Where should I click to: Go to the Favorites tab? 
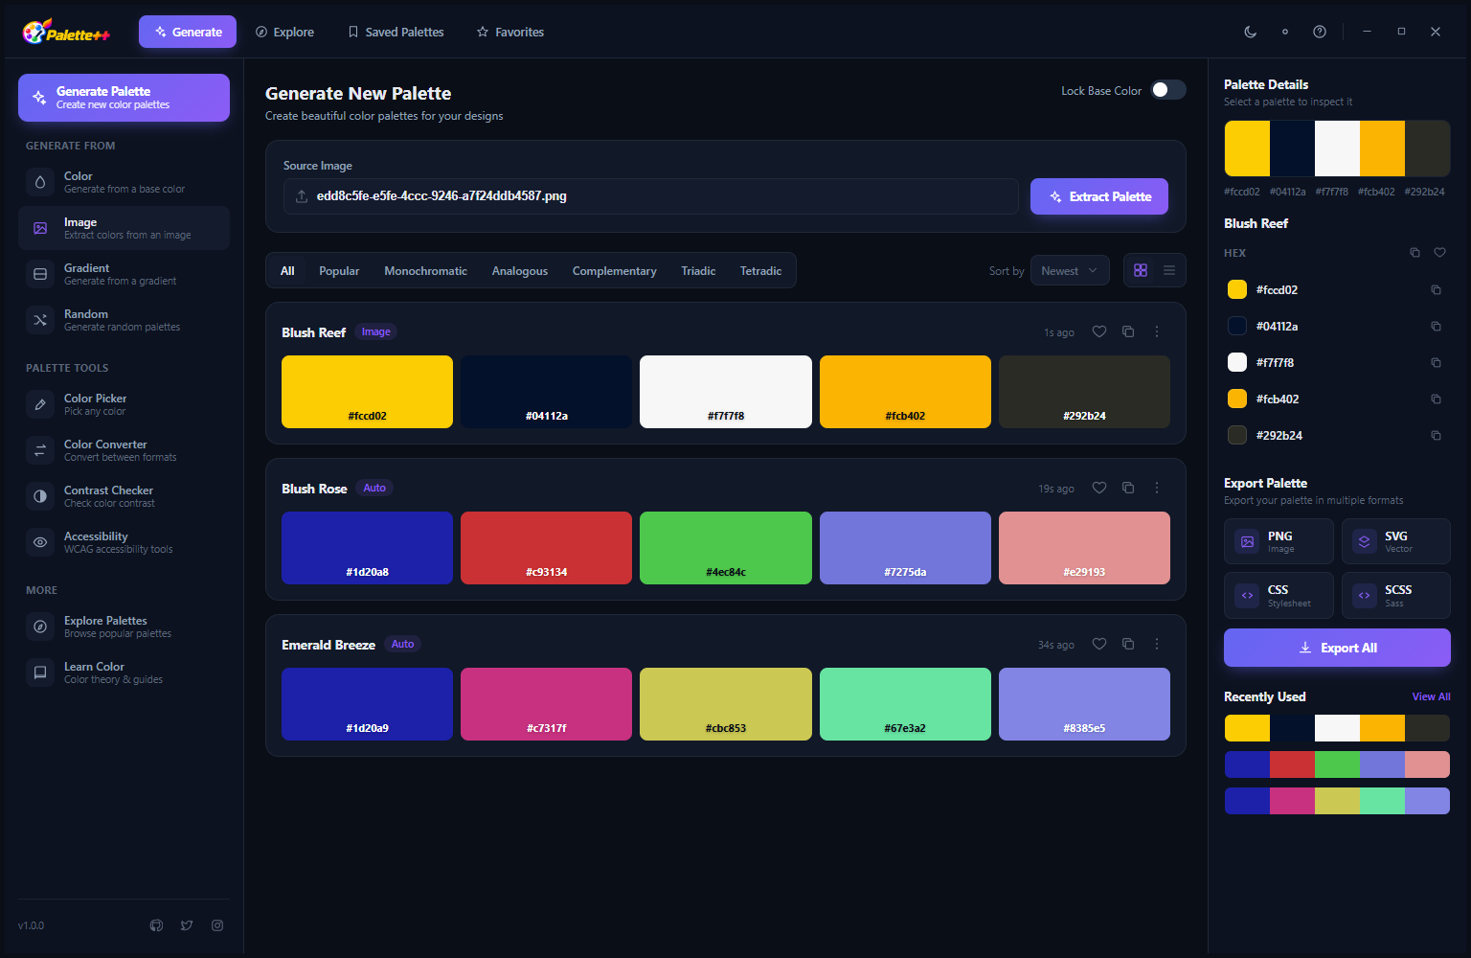click(510, 32)
